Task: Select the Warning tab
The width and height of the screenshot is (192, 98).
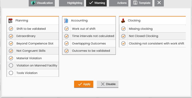Action: click(x=96, y=3)
